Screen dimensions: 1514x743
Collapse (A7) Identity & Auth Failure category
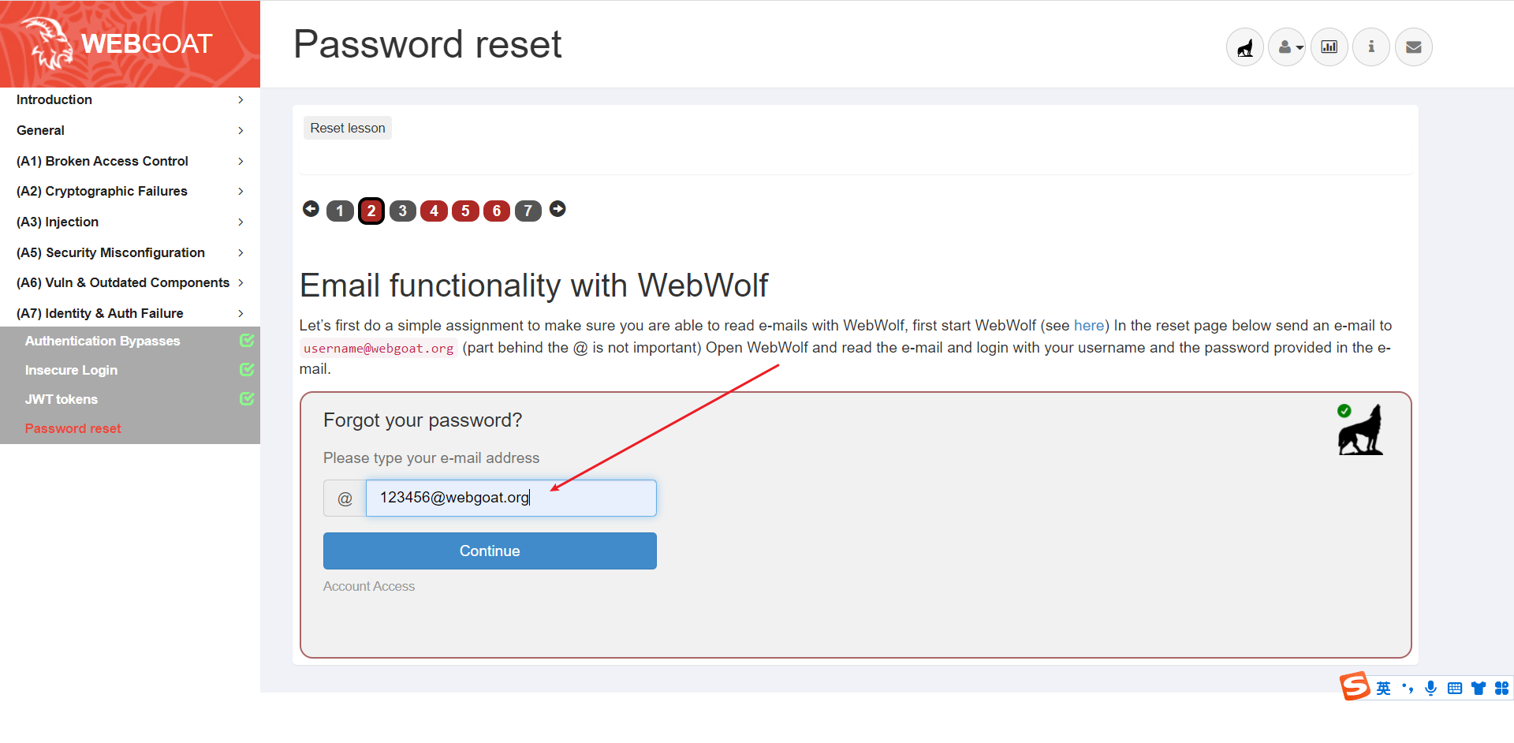click(130, 313)
